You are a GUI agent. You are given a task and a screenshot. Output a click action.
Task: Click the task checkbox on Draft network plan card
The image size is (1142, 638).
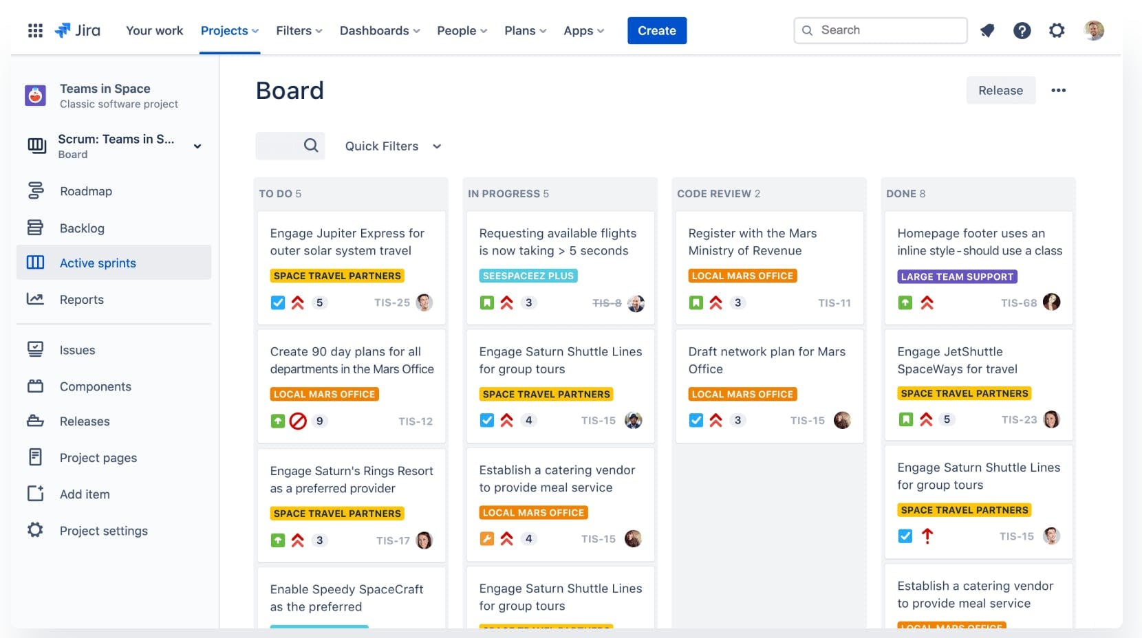tap(696, 420)
